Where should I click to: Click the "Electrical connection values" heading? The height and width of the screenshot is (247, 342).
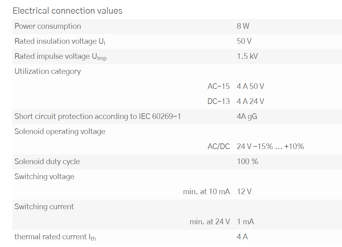(67, 11)
